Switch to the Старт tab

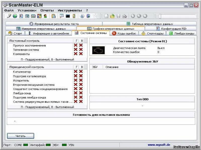click(x=15, y=33)
